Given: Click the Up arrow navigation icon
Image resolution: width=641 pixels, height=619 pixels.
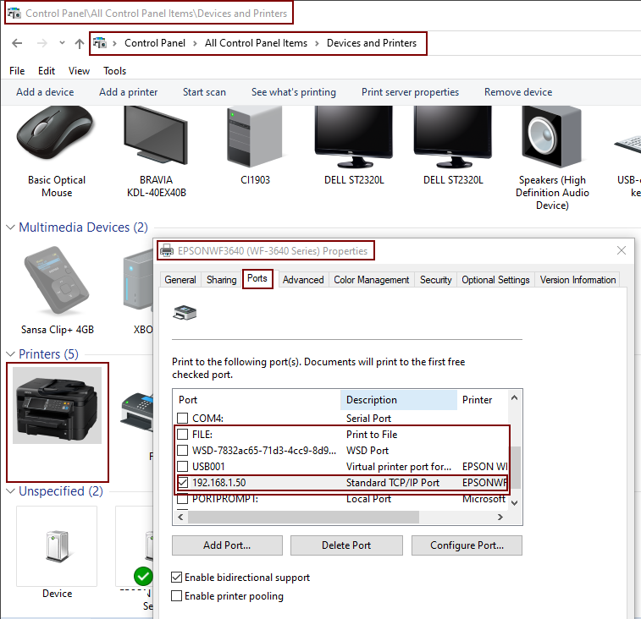Looking at the screenshot, I should 80,43.
